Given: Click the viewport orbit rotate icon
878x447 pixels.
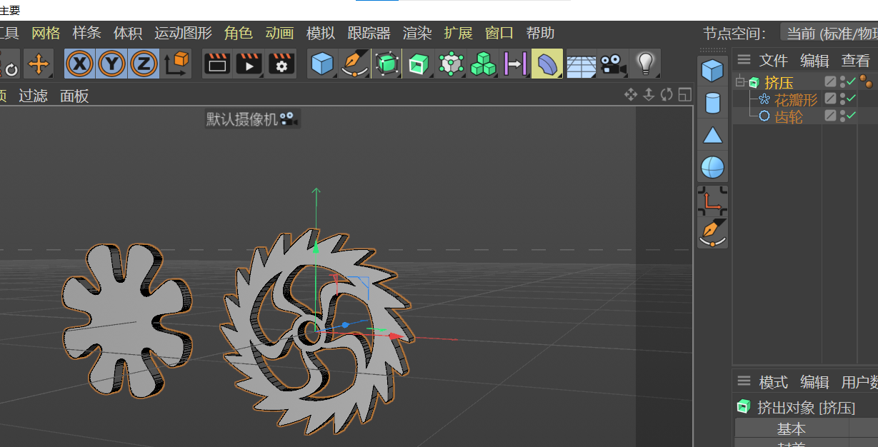Looking at the screenshot, I should 667,94.
